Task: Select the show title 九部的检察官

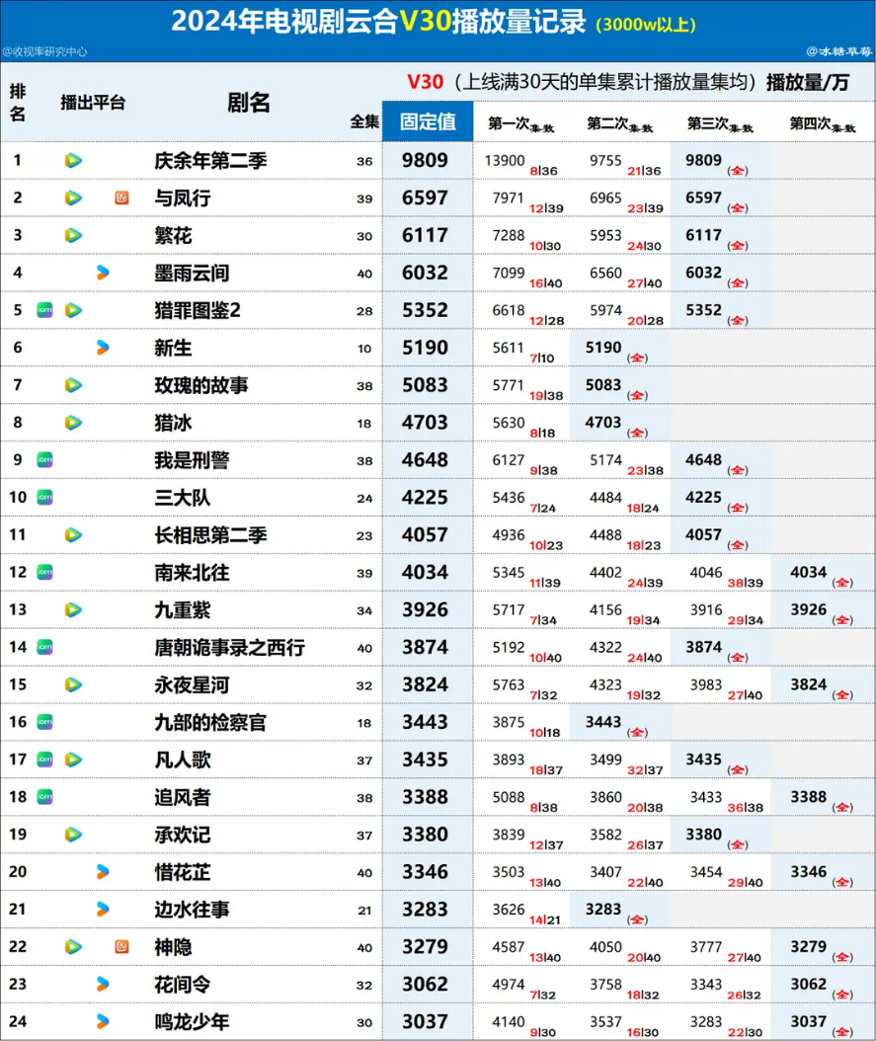Action: click(210, 722)
